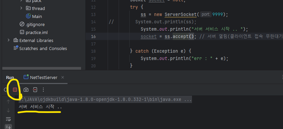Click the camera thread dump icon
Screen dimensions: 283x129
click(26, 90)
